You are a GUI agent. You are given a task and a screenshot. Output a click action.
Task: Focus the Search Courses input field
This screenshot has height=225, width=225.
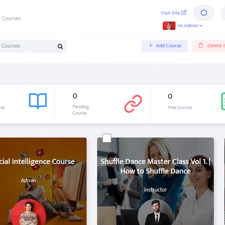tap(26, 46)
